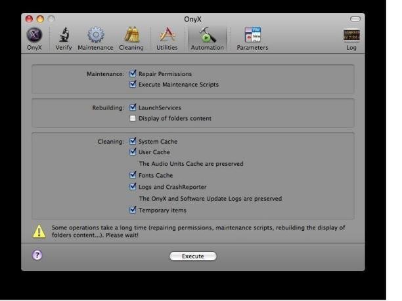Open the Cleaning broom icon
Screen dimensions: 402x301
pos(132,35)
